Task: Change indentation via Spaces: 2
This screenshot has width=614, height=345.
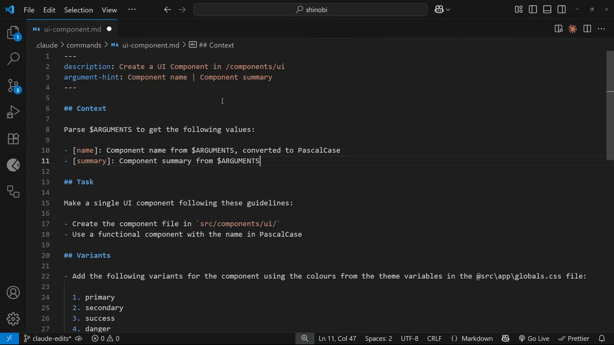Action: click(378, 338)
